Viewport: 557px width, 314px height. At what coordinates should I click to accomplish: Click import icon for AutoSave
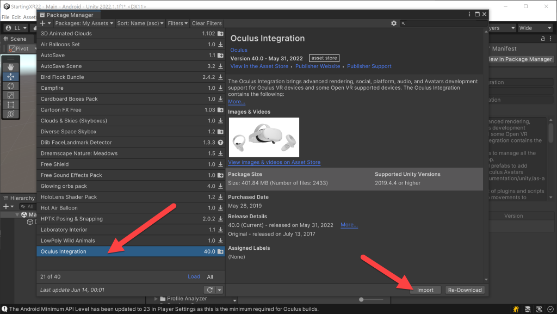click(x=221, y=56)
